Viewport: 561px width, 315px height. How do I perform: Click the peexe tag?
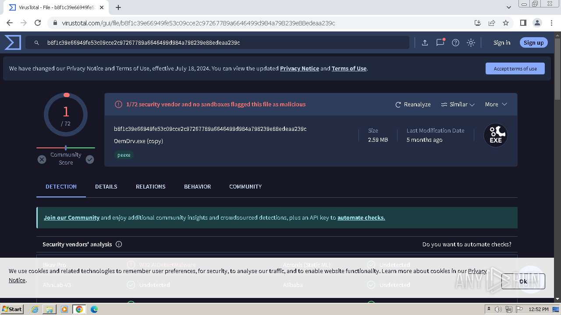(124, 155)
